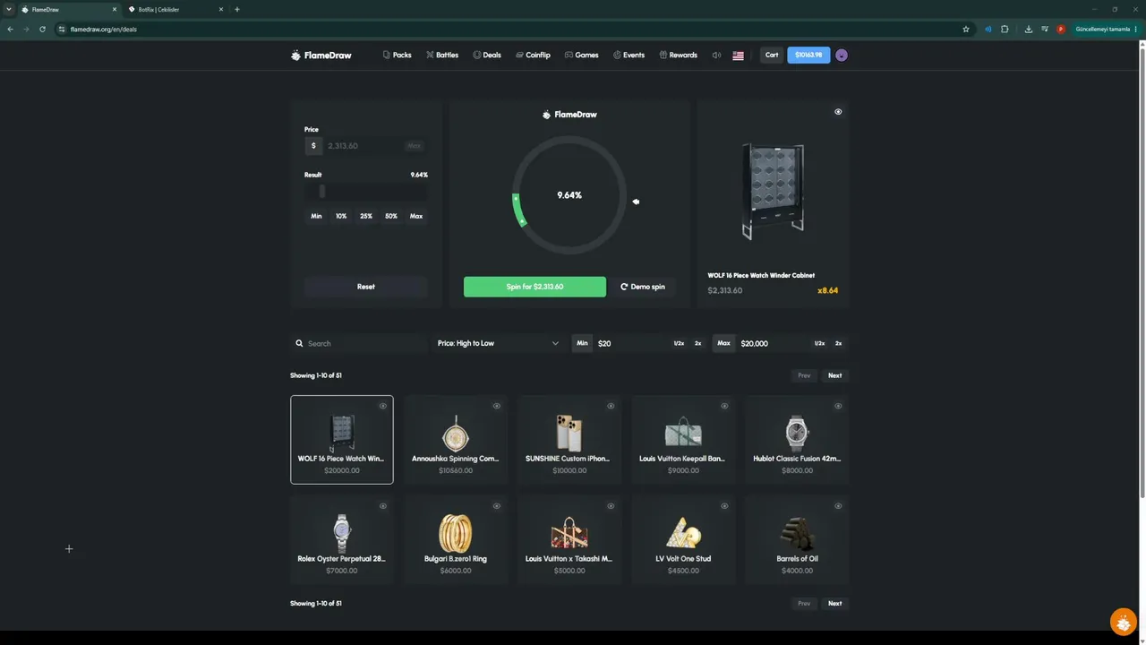Choose the 10% chance preset
Image resolution: width=1146 pixels, height=645 pixels.
[341, 216]
